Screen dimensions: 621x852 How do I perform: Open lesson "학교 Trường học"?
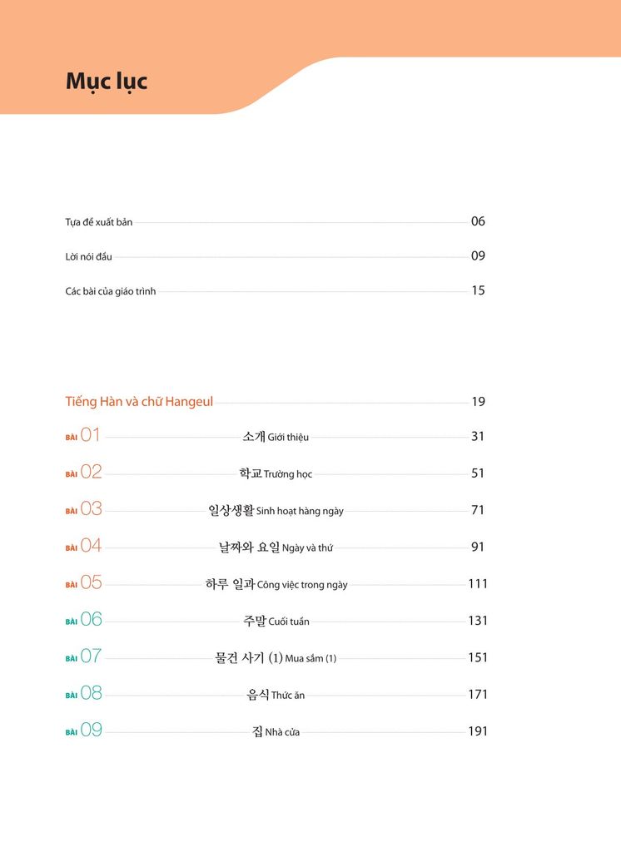276,473
